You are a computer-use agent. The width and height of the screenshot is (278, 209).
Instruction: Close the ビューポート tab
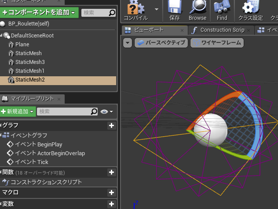click(x=182, y=30)
